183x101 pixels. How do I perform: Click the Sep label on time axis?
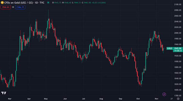click(x=121, y=99)
